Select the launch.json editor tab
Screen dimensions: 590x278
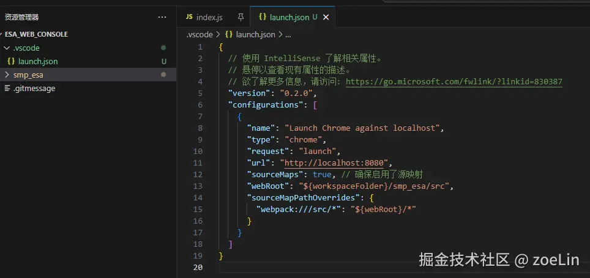293,17
